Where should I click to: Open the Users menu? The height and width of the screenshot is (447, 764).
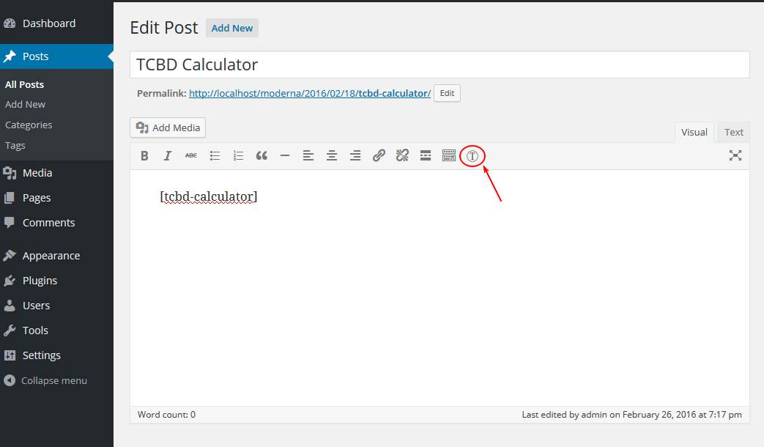tap(56, 306)
